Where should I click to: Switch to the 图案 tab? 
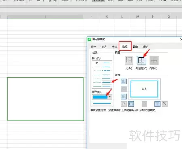(135, 47)
